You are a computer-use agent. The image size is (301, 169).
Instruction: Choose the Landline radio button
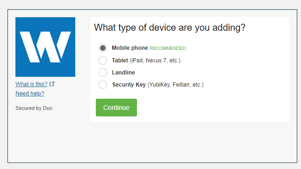(x=103, y=73)
